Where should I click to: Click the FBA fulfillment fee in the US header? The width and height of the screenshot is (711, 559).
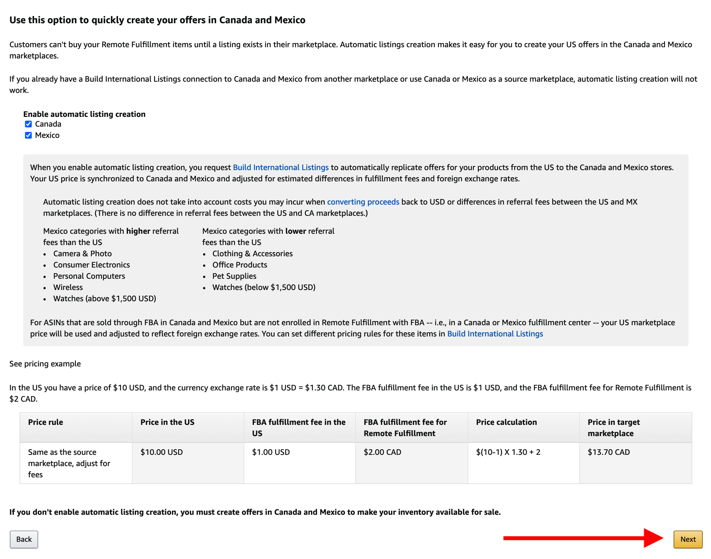(299, 427)
